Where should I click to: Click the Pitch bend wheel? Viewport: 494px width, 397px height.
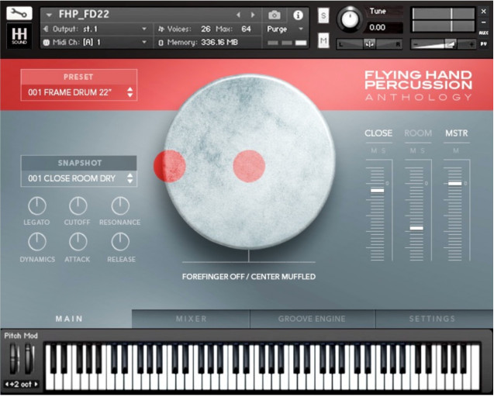pyautogui.click(x=14, y=359)
